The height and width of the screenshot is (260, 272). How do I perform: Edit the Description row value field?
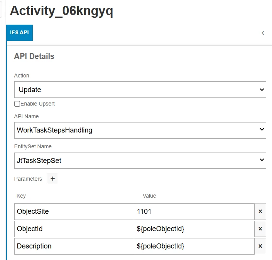[x=194, y=246]
